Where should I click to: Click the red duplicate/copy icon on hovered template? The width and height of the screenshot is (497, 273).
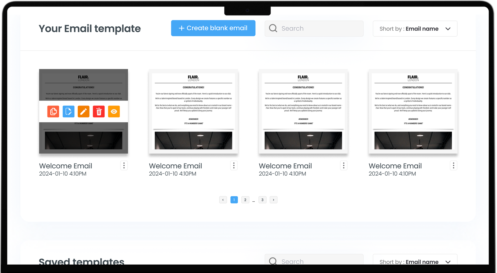[x=53, y=111]
